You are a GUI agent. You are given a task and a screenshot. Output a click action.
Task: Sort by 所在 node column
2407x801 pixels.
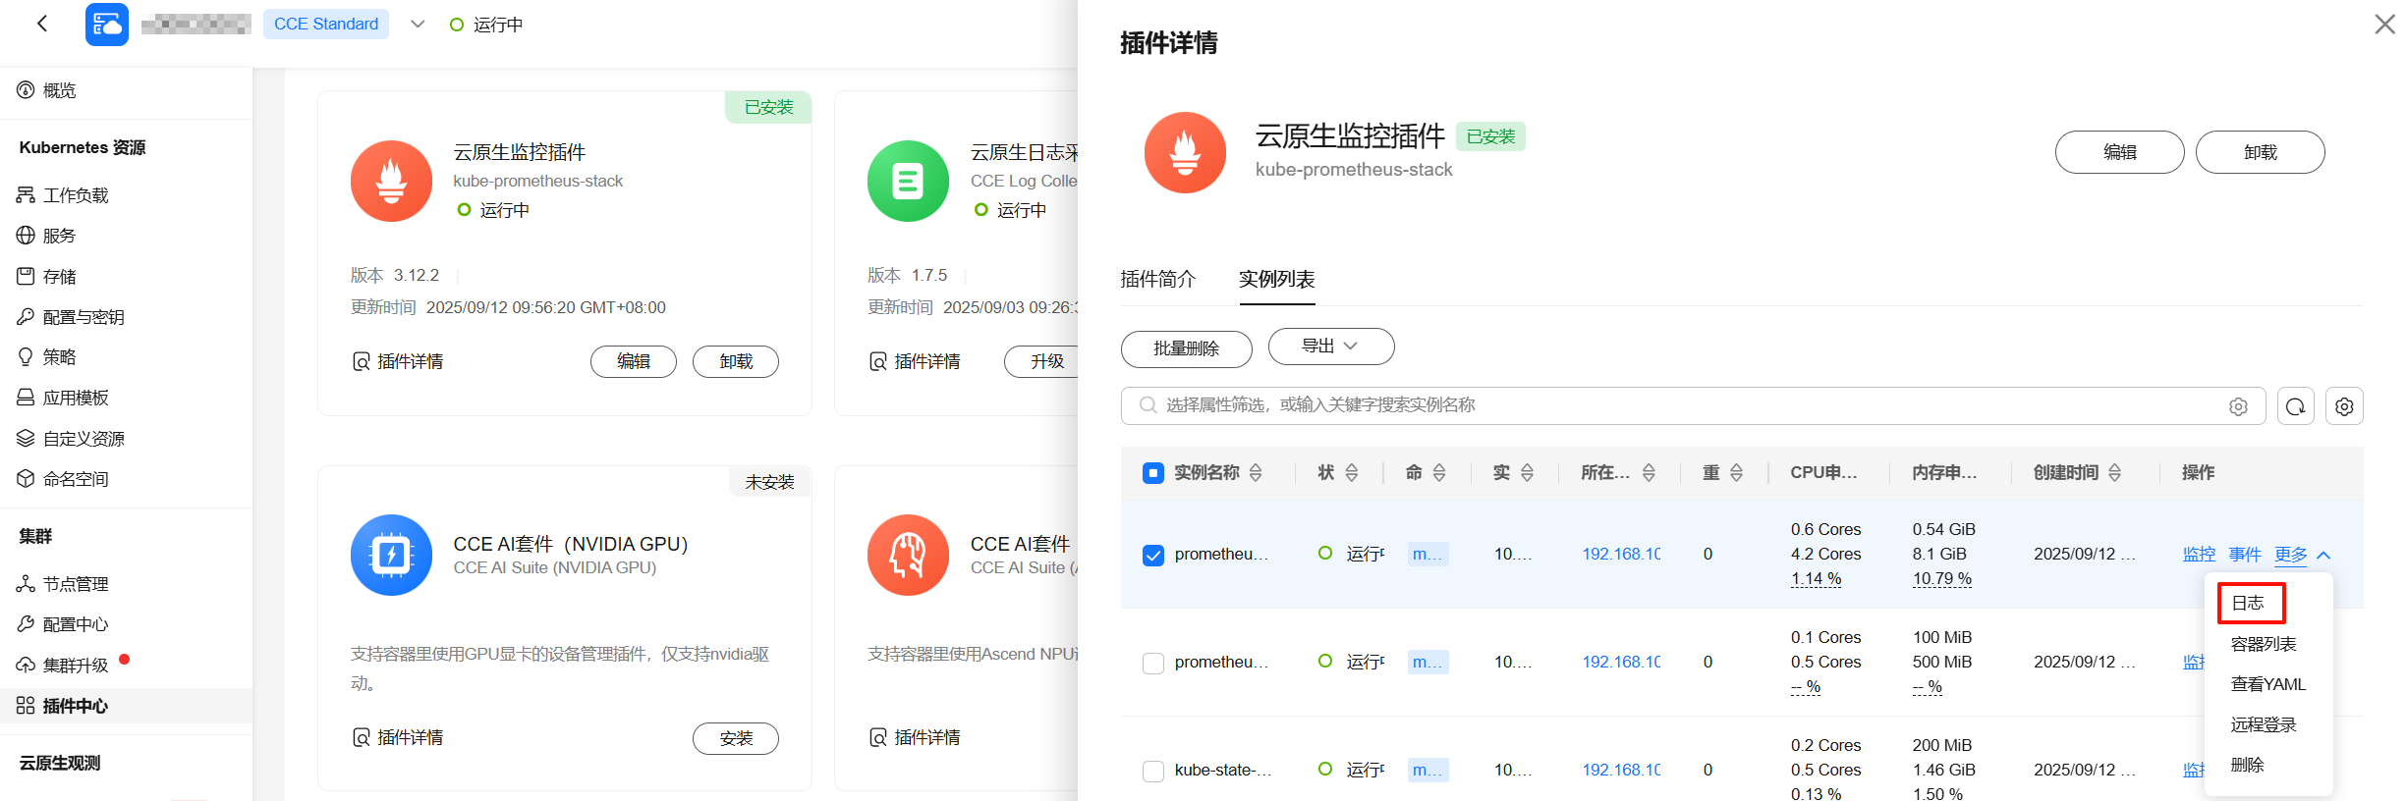pyautogui.click(x=1649, y=473)
